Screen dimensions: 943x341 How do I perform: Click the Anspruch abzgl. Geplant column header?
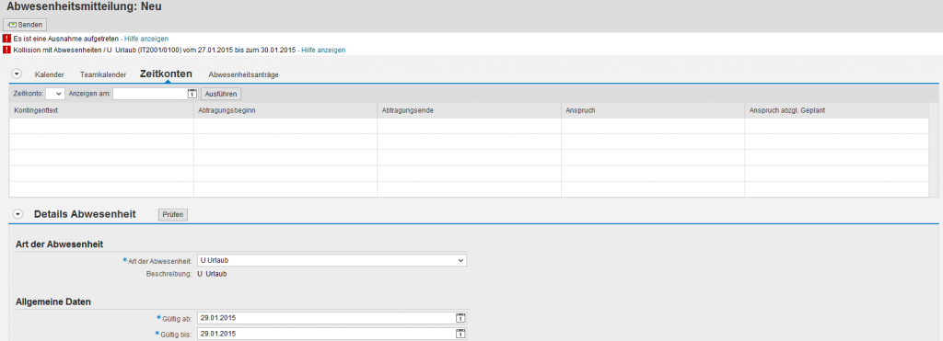coord(836,110)
